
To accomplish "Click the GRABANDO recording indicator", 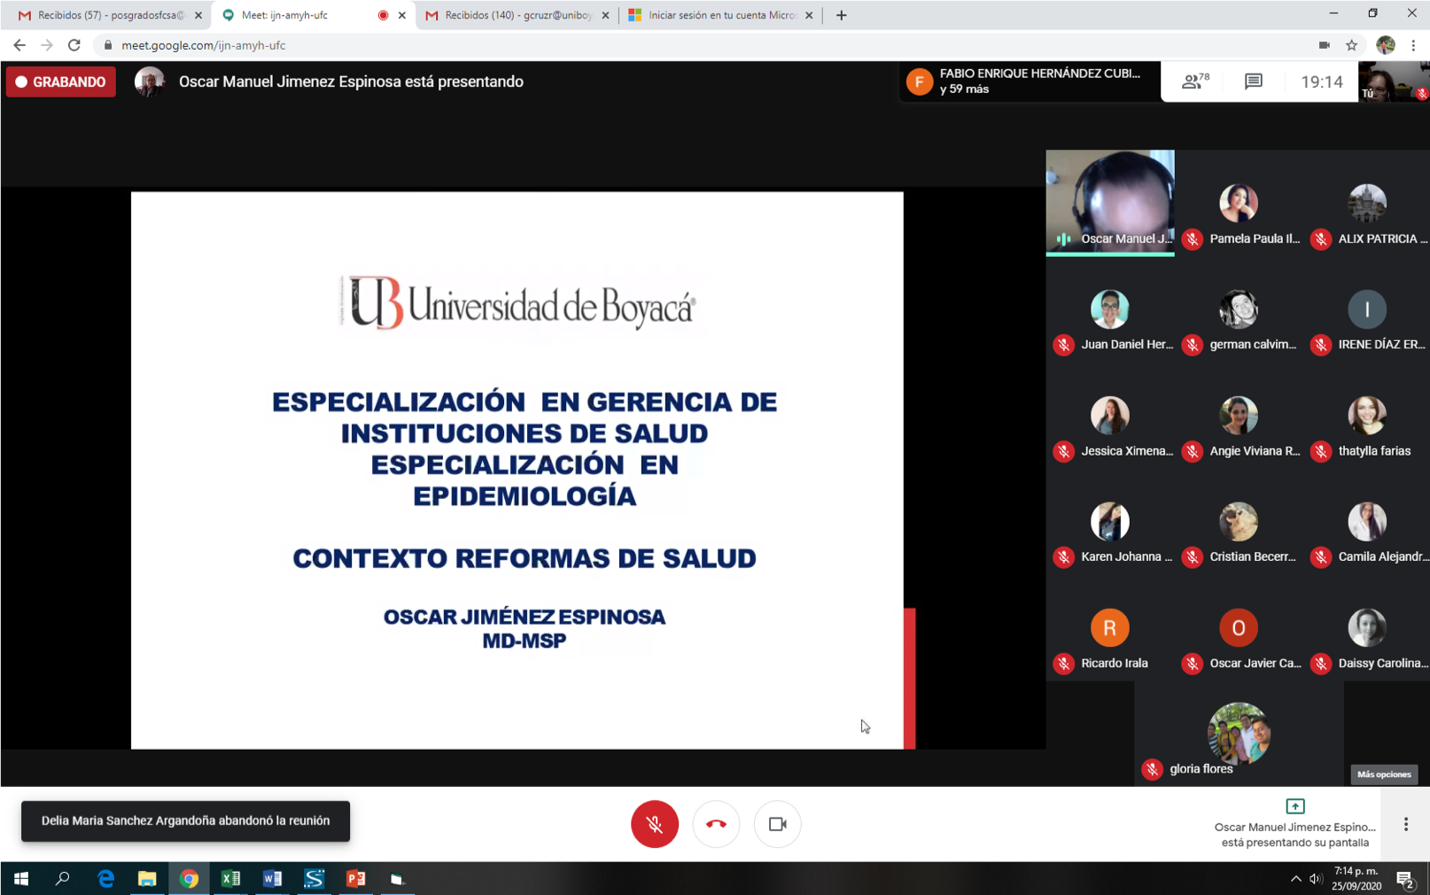I will (61, 82).
